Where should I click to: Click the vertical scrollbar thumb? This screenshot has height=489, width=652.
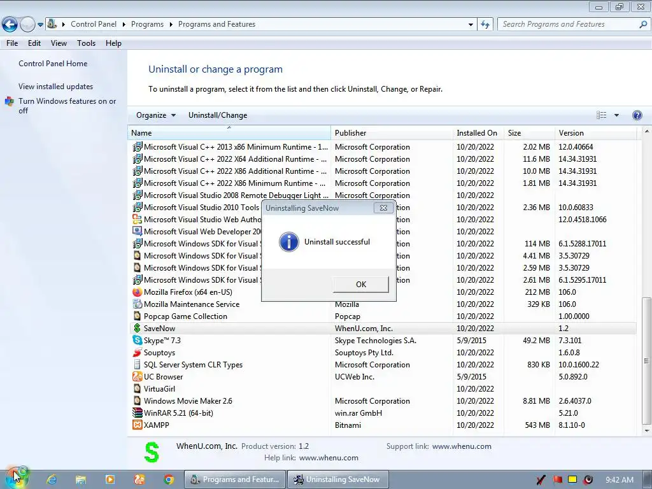click(x=646, y=361)
